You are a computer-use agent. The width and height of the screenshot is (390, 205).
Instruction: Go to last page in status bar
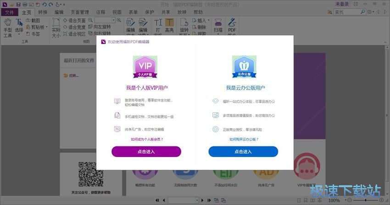click(x=209, y=200)
